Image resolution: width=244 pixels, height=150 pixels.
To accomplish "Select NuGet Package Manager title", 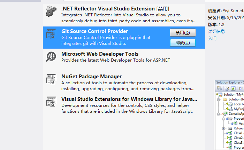I will click(91, 77).
